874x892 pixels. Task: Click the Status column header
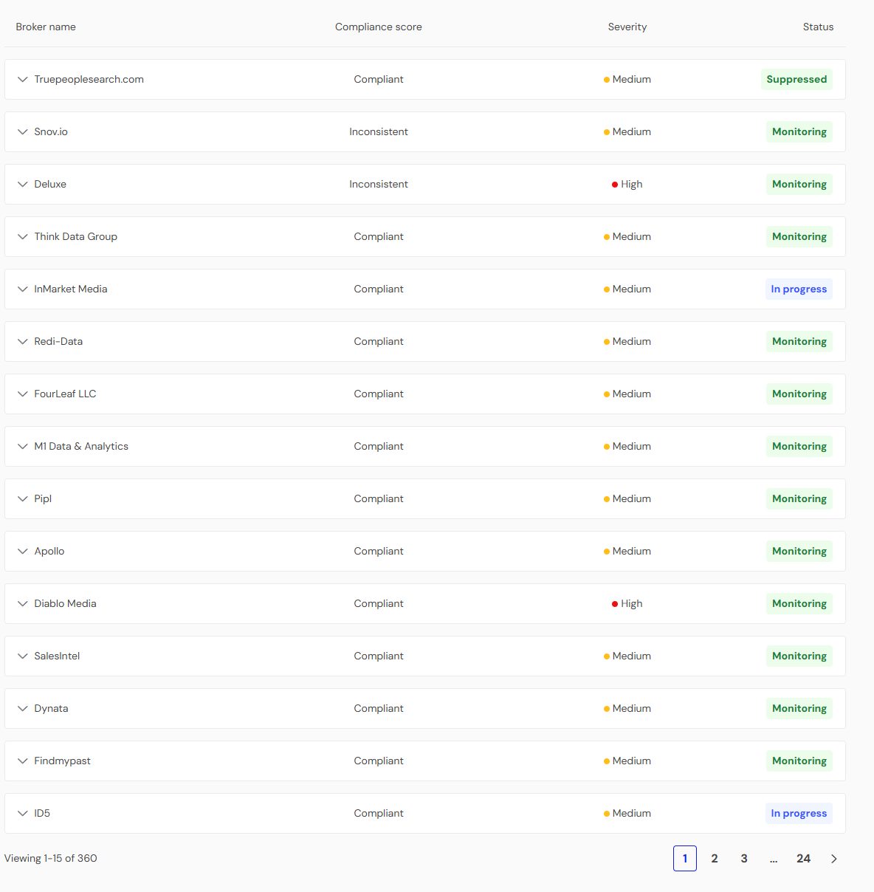point(818,27)
